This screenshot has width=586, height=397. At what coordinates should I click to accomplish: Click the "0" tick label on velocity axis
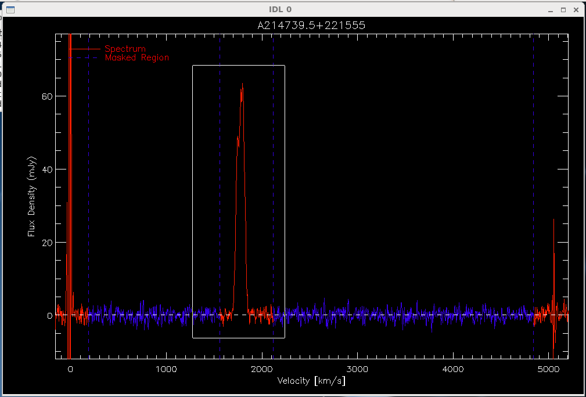pos(70,369)
